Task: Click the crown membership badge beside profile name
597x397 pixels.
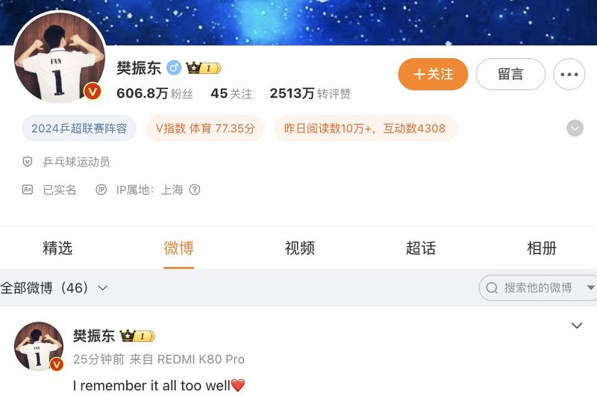Action: (203, 68)
